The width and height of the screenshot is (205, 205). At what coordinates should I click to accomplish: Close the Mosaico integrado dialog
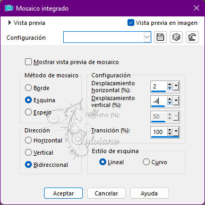click(197, 8)
